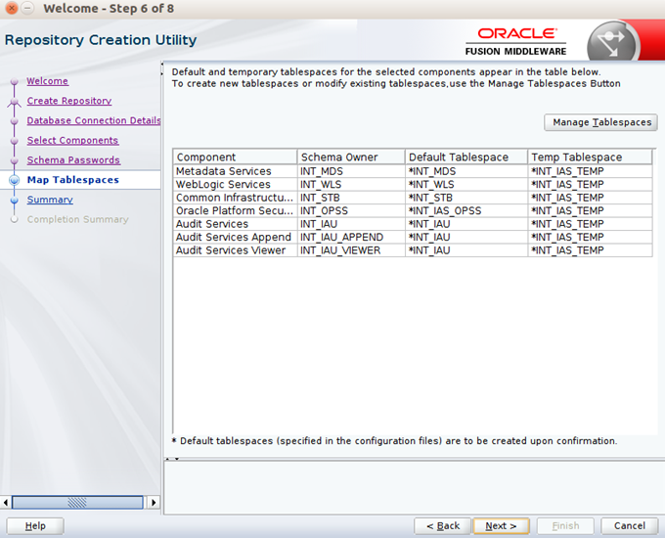Viewport: 665px width, 539px height.
Task: Click the Default Tablespace column header
Action: pos(466,157)
